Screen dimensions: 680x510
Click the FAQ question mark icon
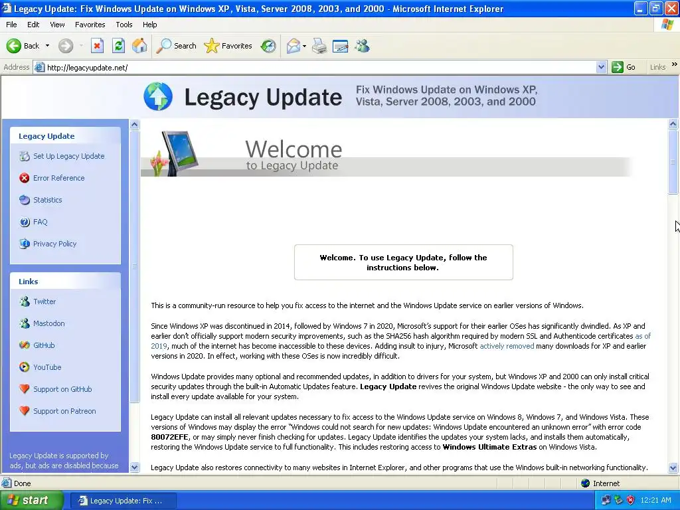[25, 222]
